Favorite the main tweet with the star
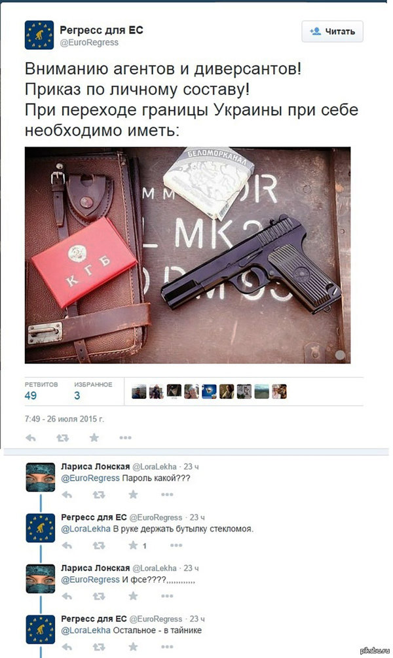Screen dimensions: 393x658 94,438
